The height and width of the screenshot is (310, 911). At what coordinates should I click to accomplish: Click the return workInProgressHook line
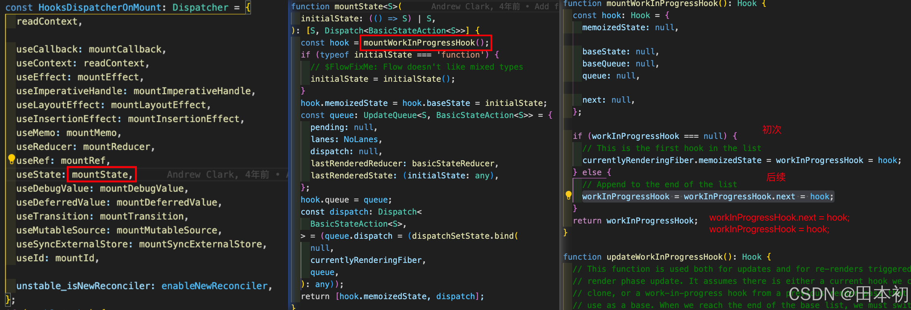click(635, 221)
